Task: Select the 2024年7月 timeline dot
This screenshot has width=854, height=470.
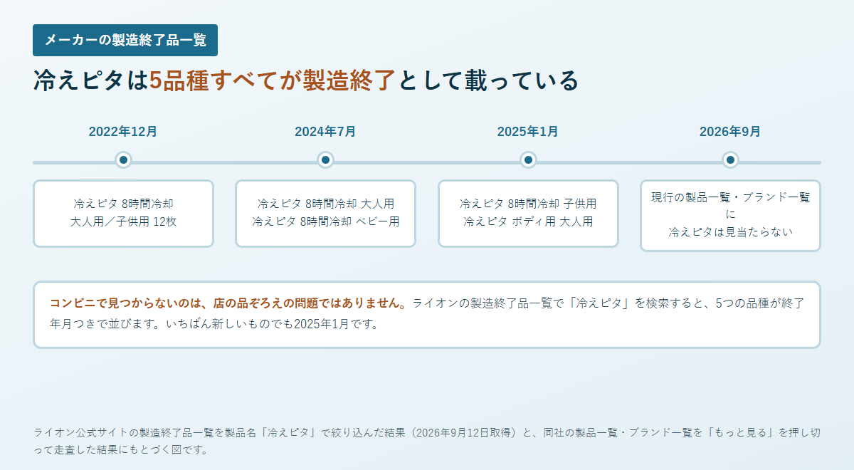Action: [x=326, y=160]
